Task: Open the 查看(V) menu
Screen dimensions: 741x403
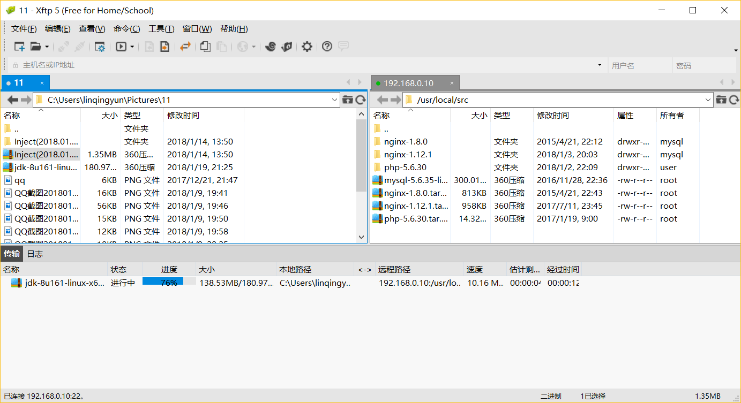Action: click(92, 29)
